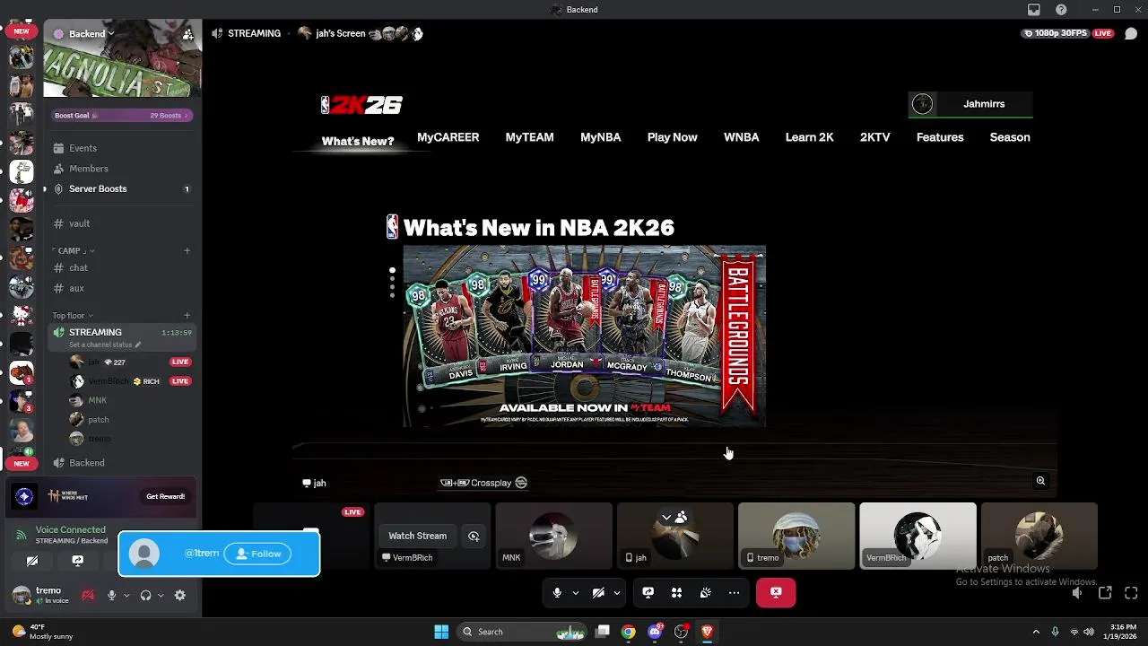Adjust stream volume speaker icon
1148x646 pixels.
[1078, 593]
